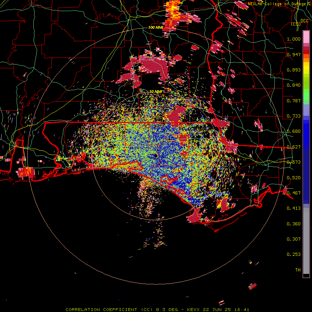Viewport: 312px width, 312px height.
Task: Click the 100 NMI range ring label
Action: [156, 27]
